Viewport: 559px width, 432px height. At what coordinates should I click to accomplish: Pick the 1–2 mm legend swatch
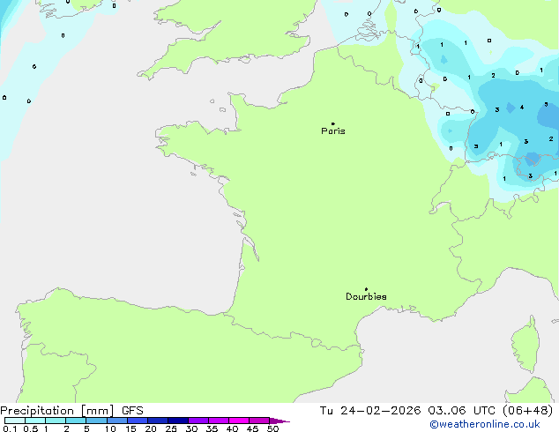pos(56,421)
